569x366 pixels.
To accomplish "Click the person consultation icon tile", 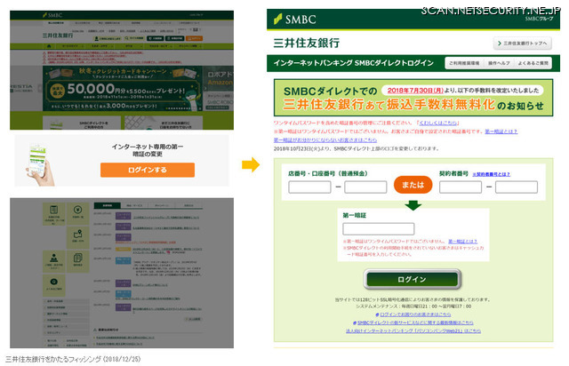I will pyautogui.click(x=54, y=260).
